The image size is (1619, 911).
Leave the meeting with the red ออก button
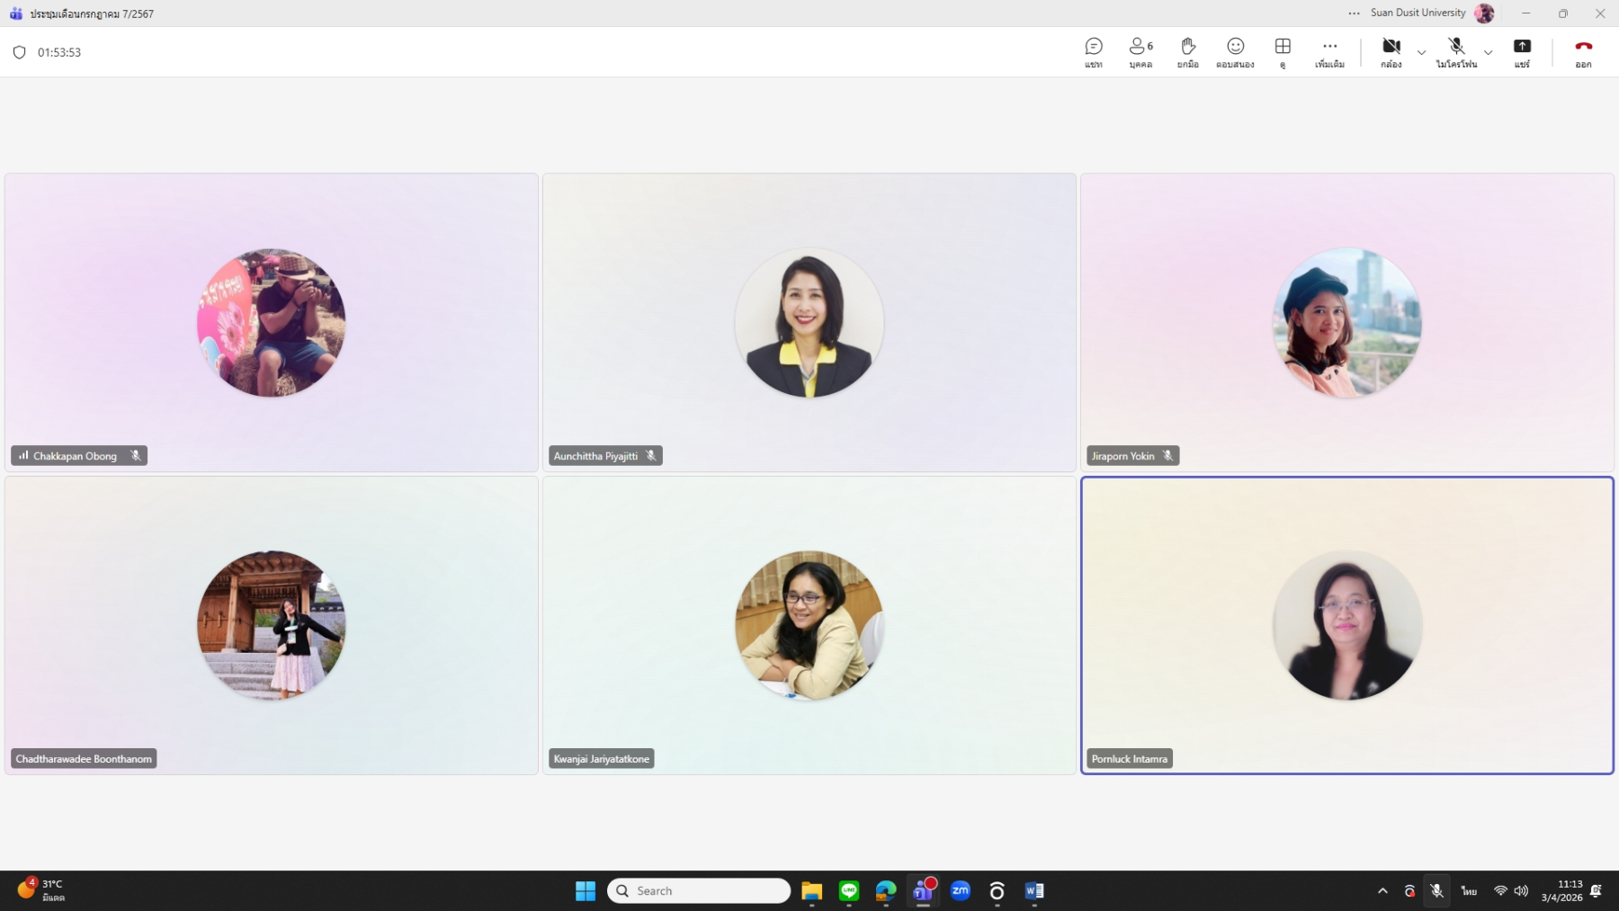[x=1583, y=52]
